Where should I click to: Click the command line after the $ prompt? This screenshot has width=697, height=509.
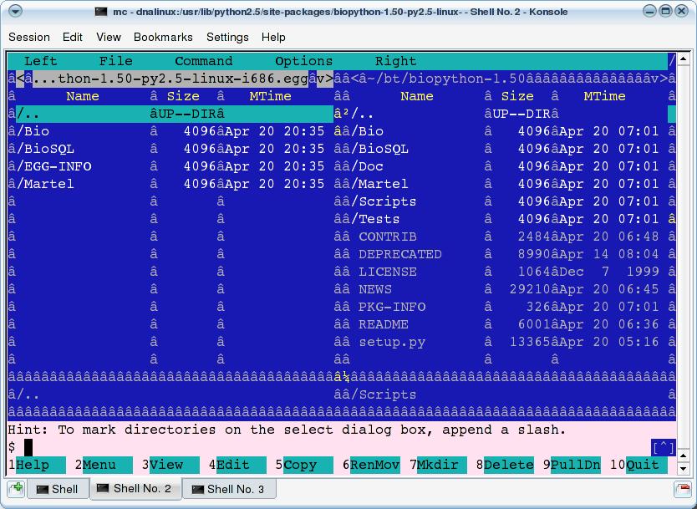point(338,447)
